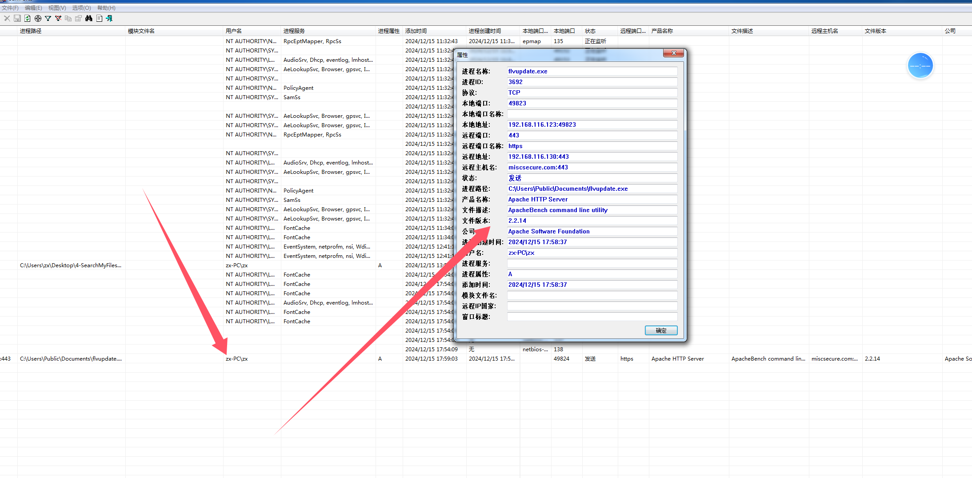The height and width of the screenshot is (478, 972).
Task: Sort by the 文件描述 column header
Action: (769, 31)
